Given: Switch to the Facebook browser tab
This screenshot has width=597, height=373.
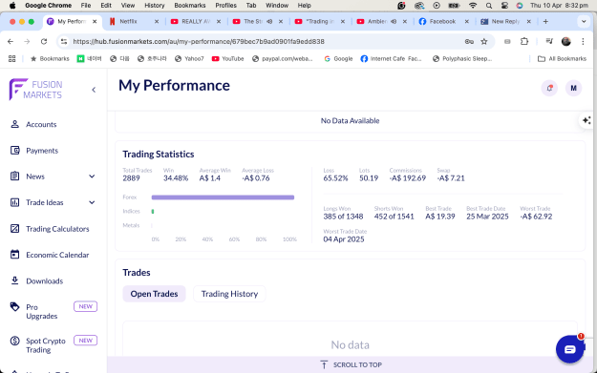Looking at the screenshot, I should (442, 21).
